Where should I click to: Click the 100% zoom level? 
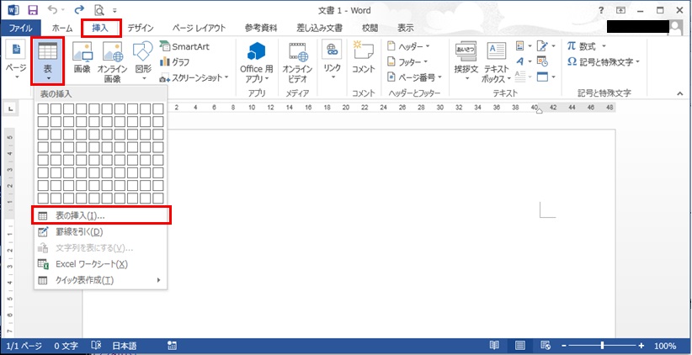pyautogui.click(x=665, y=346)
